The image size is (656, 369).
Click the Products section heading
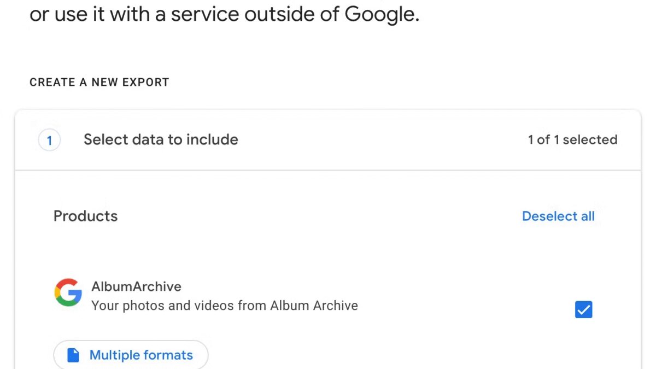(x=85, y=216)
